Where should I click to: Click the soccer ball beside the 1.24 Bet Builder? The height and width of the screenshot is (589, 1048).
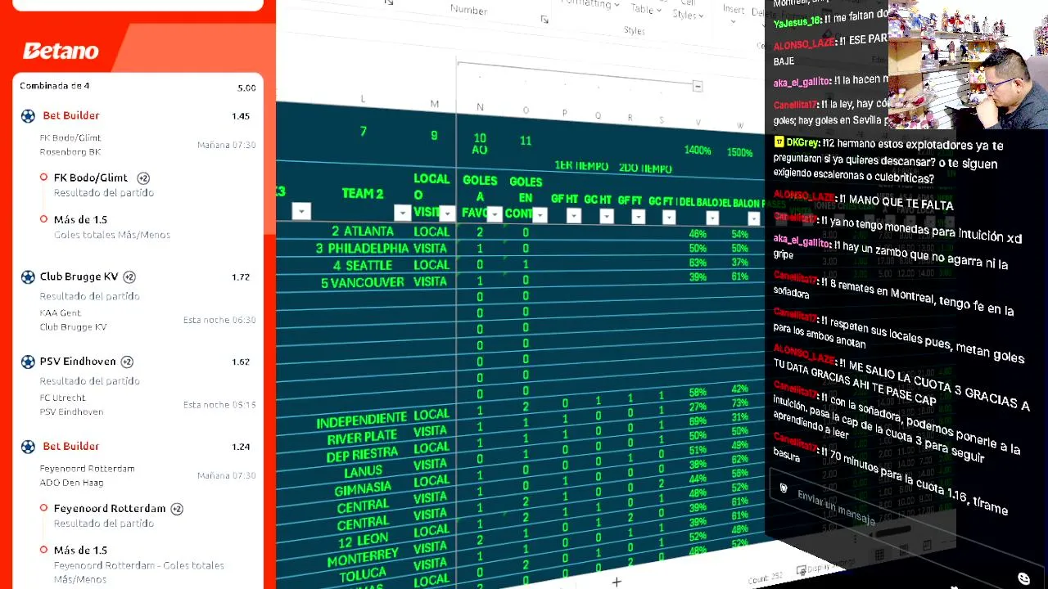pyautogui.click(x=28, y=447)
